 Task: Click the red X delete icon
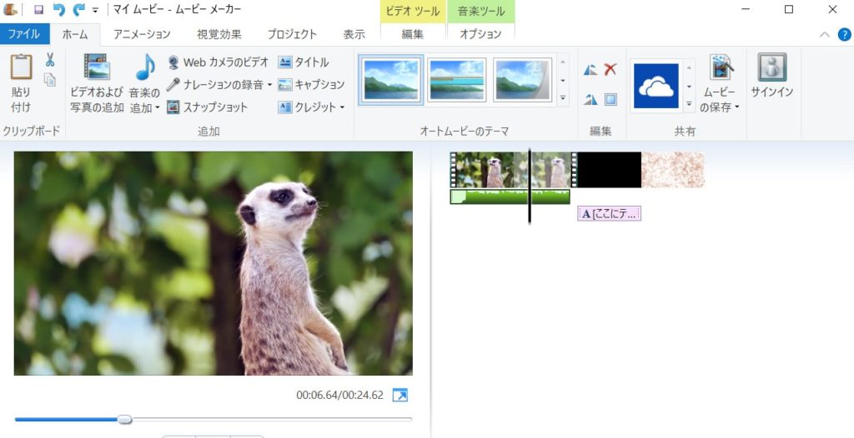(x=610, y=69)
